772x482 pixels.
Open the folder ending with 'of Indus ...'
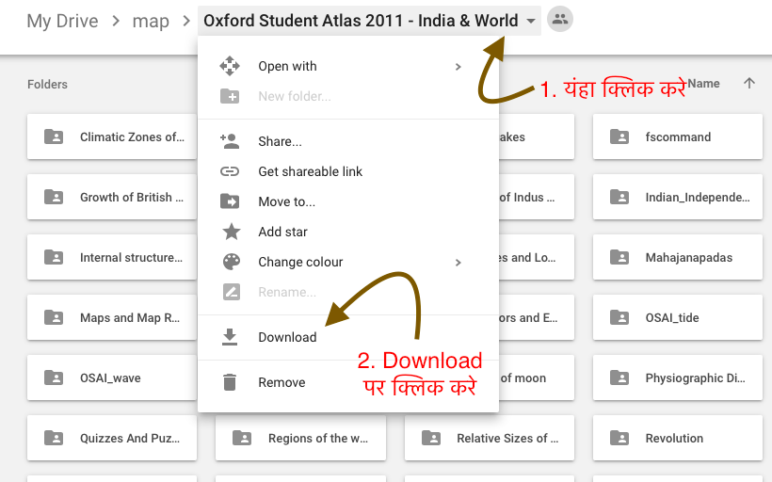tap(527, 197)
